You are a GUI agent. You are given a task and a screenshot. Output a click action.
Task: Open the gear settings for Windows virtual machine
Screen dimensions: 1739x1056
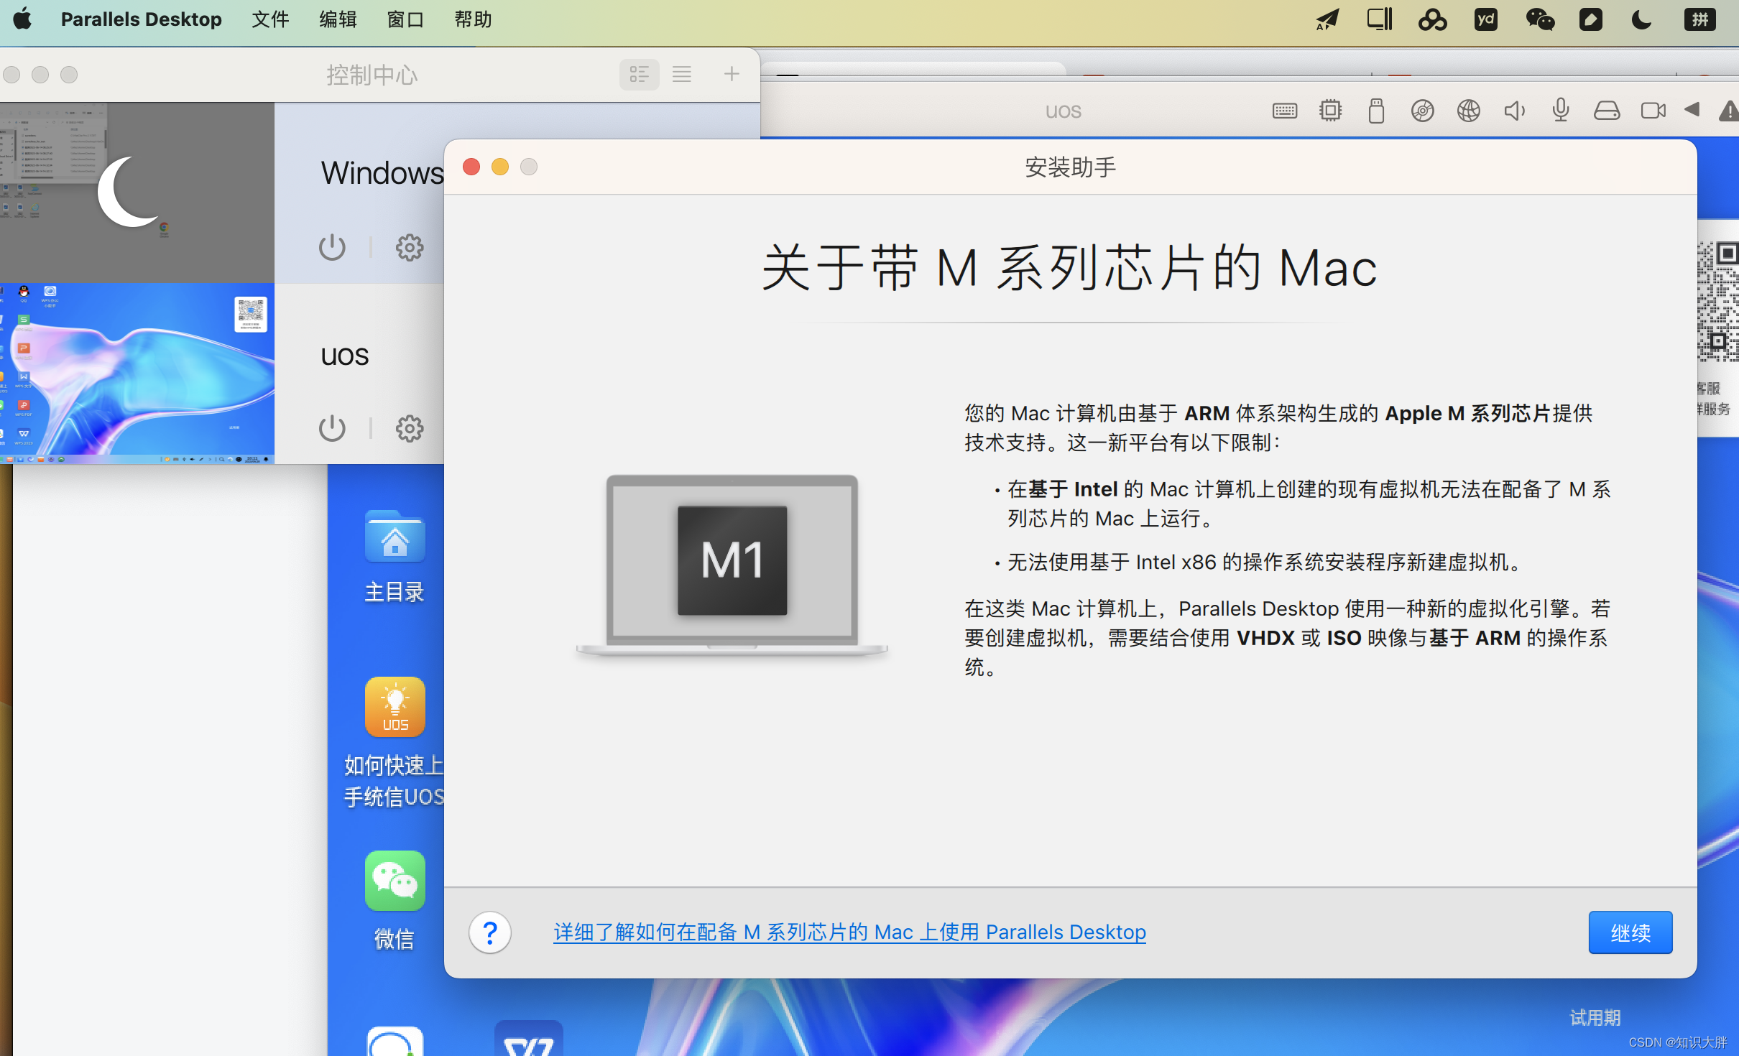409,247
